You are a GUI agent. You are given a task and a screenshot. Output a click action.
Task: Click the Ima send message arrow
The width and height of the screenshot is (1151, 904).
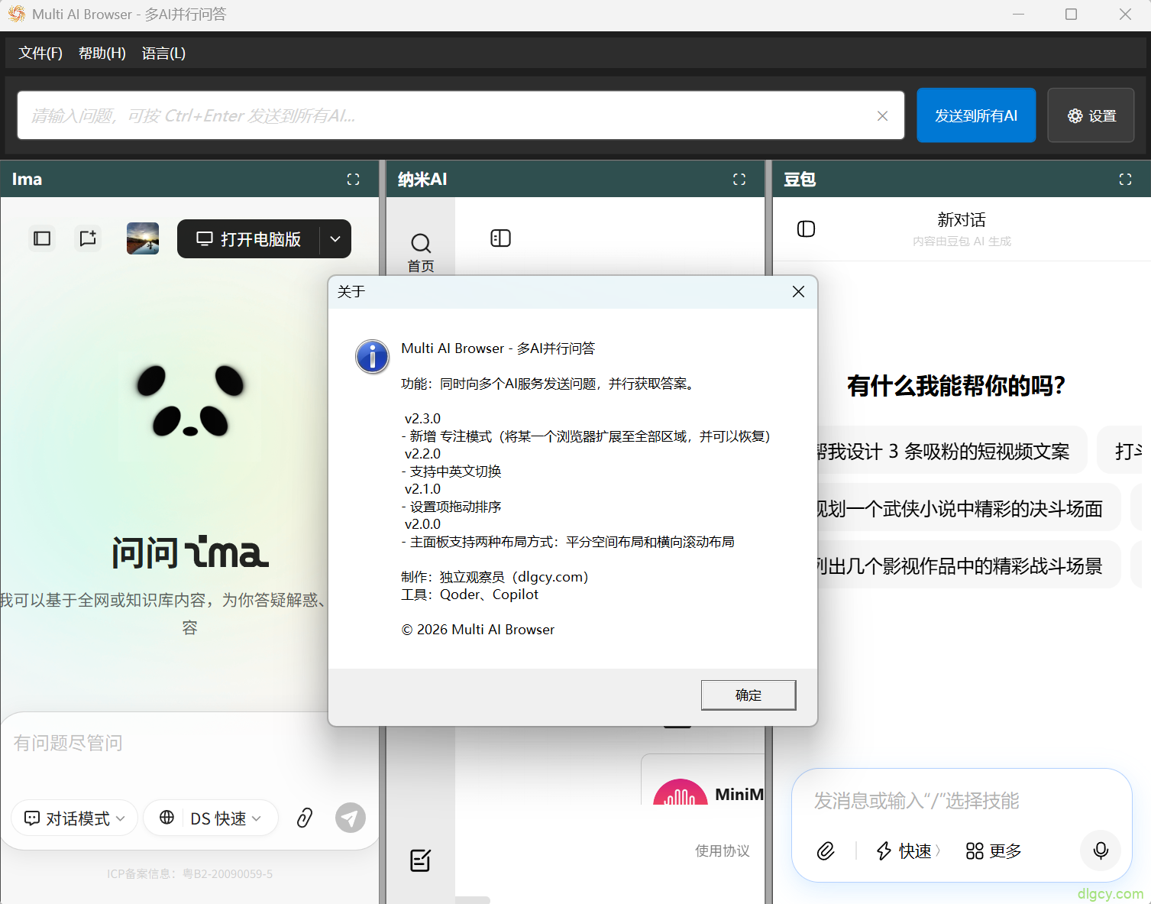coord(350,818)
